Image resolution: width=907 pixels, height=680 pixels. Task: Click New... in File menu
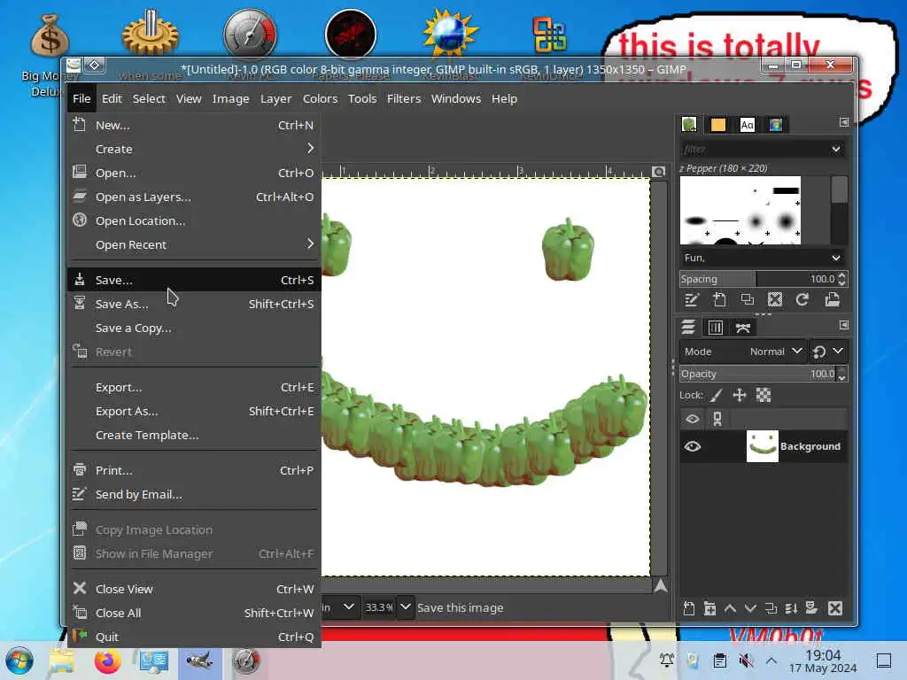pos(193,125)
